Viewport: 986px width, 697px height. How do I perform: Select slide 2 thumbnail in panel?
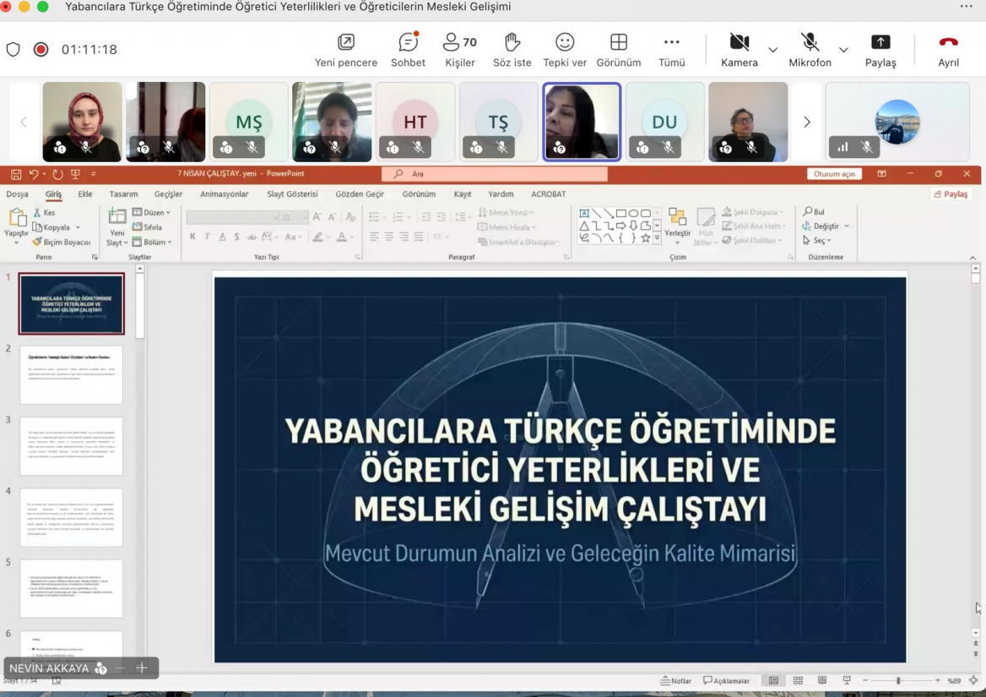click(72, 374)
